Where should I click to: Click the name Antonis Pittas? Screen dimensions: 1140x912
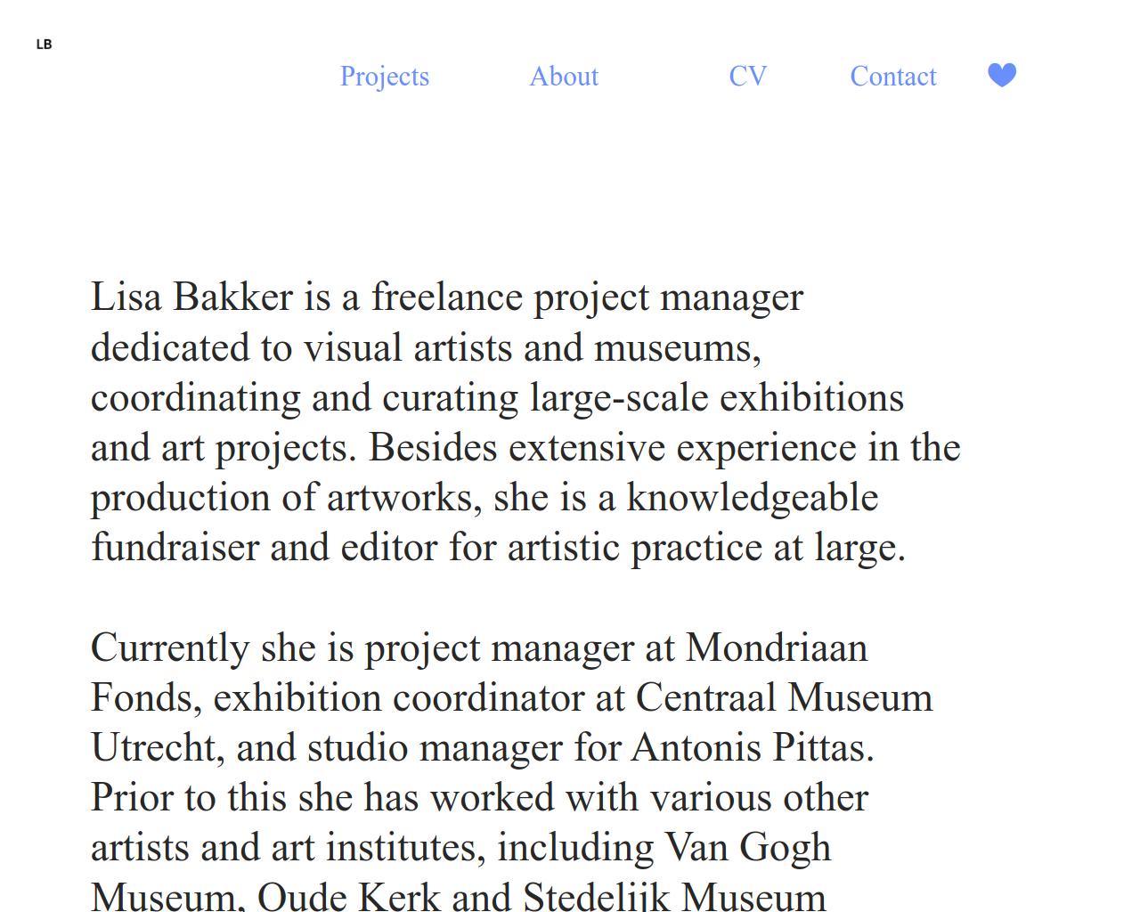tap(753, 747)
